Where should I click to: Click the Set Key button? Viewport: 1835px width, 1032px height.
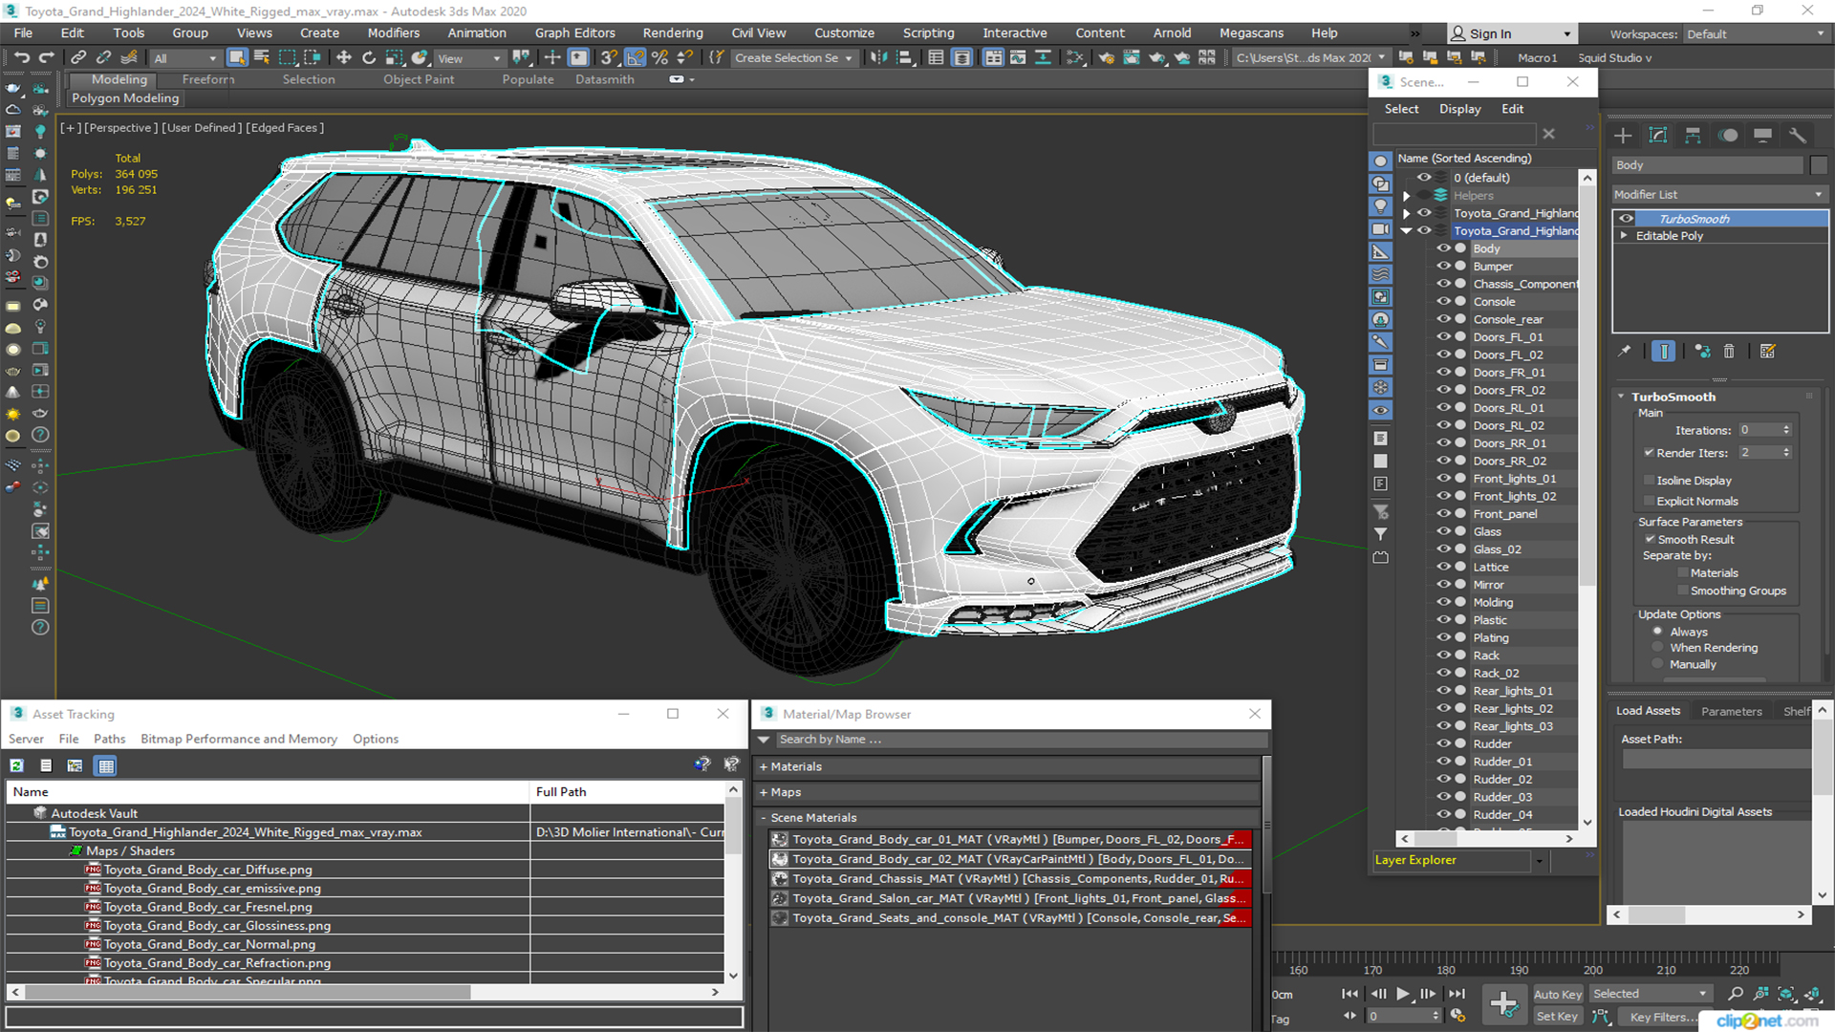click(1557, 1016)
